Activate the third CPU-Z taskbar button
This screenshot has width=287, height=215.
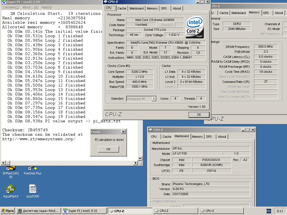click(221, 211)
